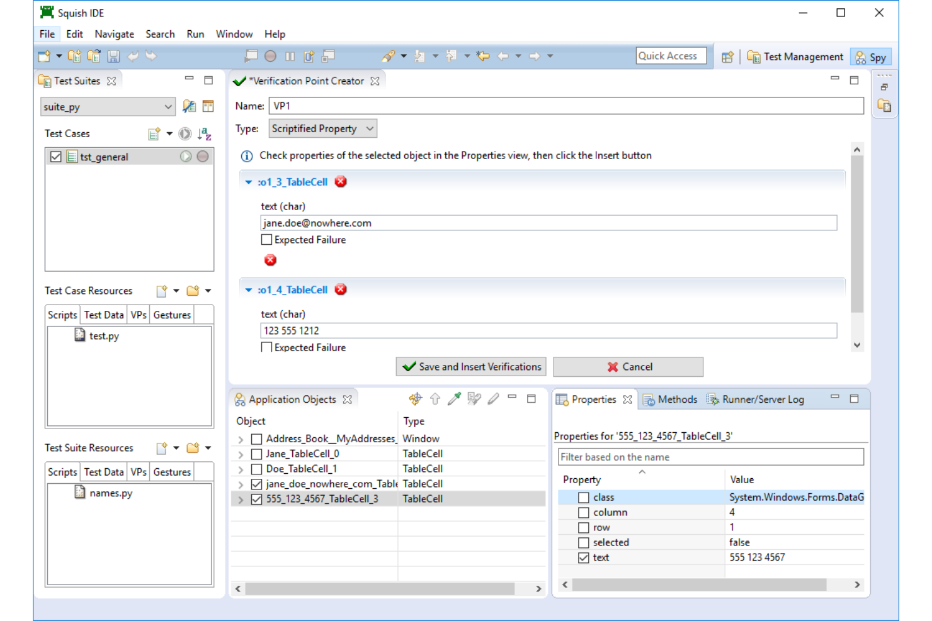This screenshot has width=932, height=621.
Task: Remove the :o1_4_TableCell verification
Action: (341, 289)
